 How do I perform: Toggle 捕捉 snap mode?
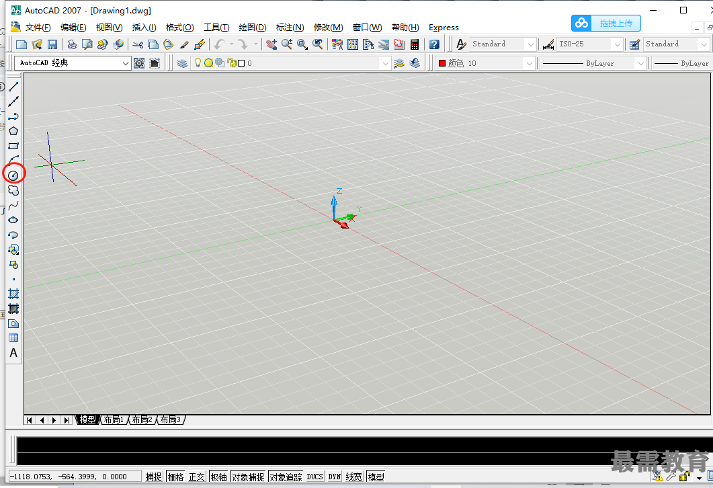[154, 477]
